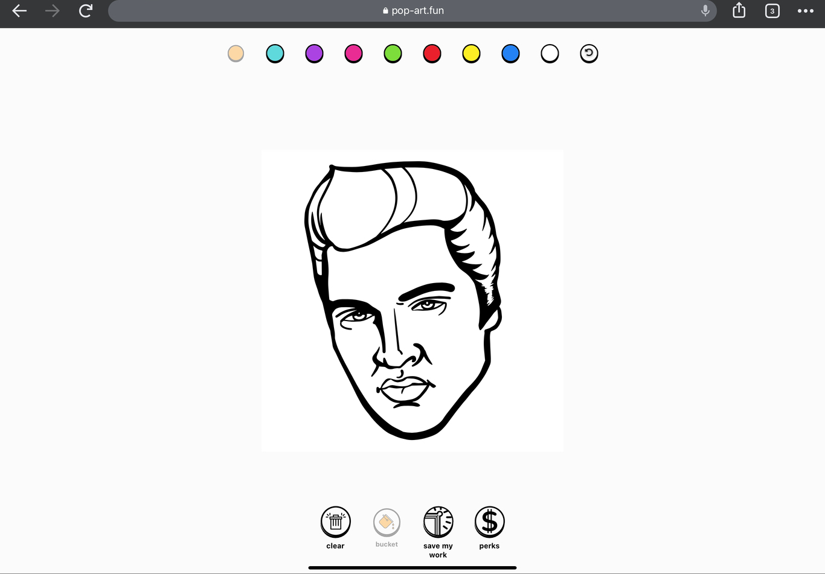This screenshot has width=825, height=574.
Task: Click the undo arrow circle icon
Action: 589,54
